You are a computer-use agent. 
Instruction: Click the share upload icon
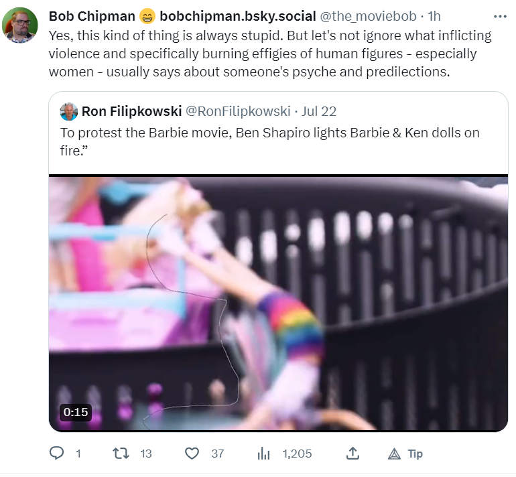coord(352,453)
